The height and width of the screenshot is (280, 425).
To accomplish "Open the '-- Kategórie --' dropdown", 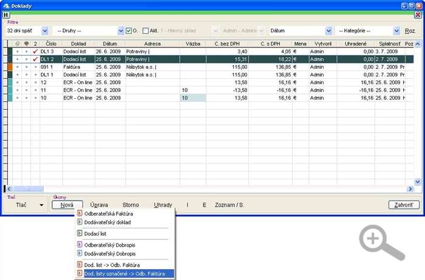I will pos(396,30).
